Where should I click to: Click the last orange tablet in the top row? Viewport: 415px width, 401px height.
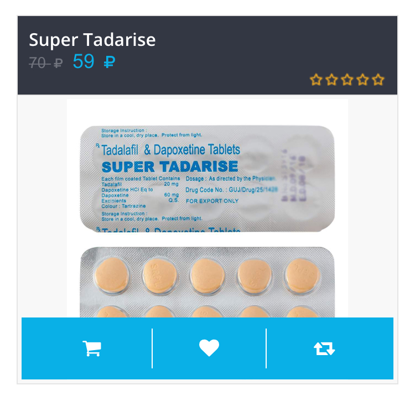(x=302, y=275)
